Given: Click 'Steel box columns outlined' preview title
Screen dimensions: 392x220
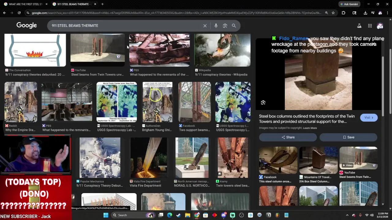Looking at the screenshot, I should click(x=307, y=119).
